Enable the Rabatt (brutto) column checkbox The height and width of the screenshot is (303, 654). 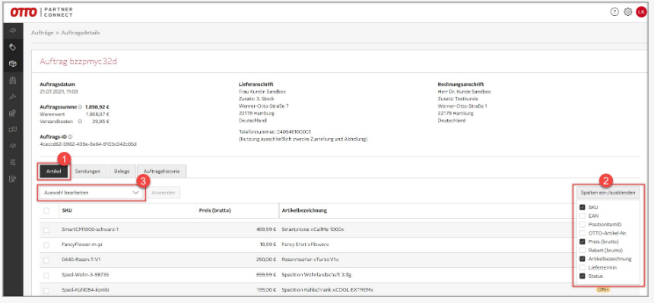point(583,250)
